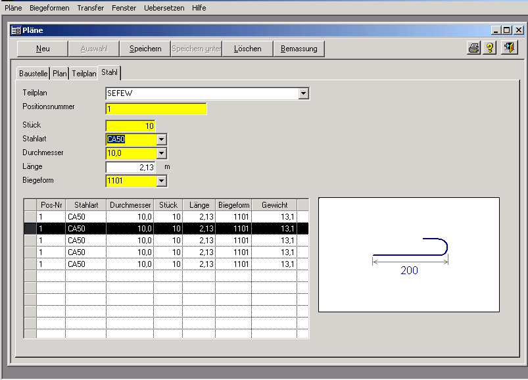Click the printer icon
Viewport: 528px width, 380px height.
tap(473, 48)
